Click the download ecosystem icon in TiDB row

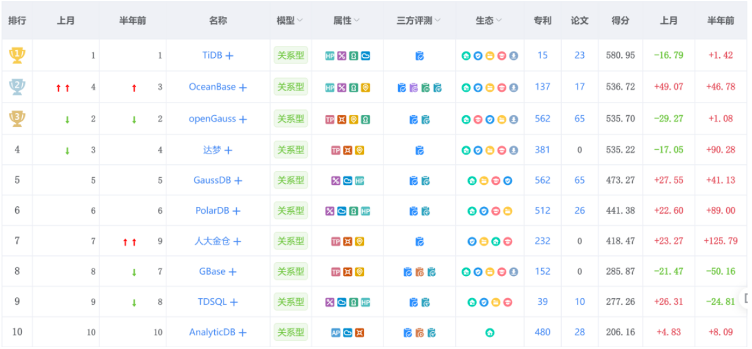click(514, 55)
